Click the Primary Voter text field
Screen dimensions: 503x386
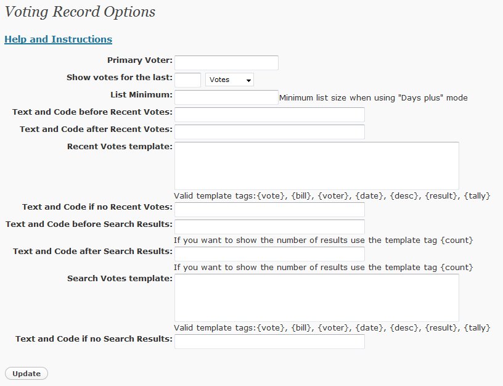coord(226,62)
